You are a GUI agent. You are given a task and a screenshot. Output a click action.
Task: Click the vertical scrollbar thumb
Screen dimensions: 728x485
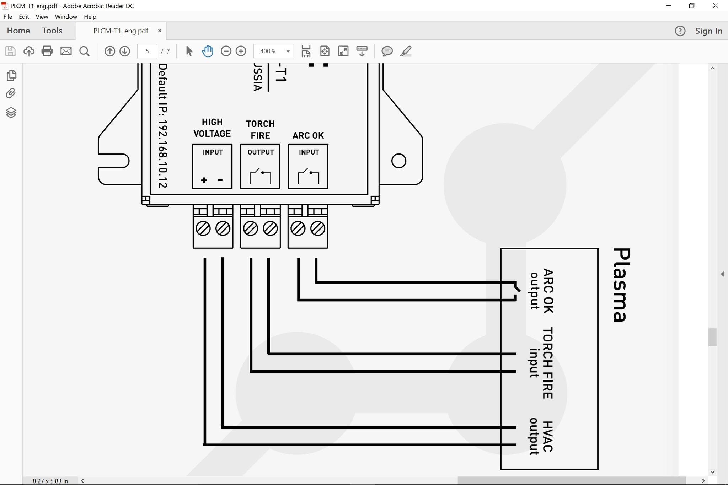[x=712, y=337]
